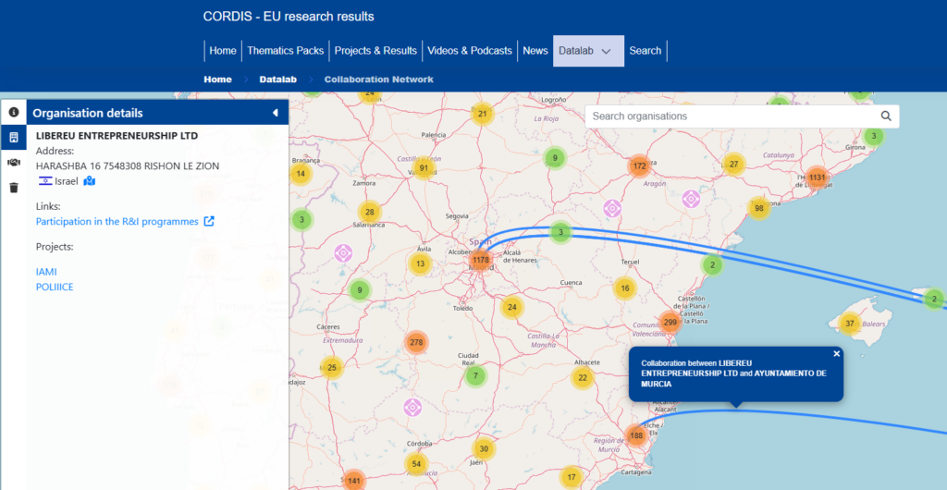Click the 14 cluster marker near Bragança
Viewport: 947px width, 490px height.
pyautogui.click(x=301, y=175)
